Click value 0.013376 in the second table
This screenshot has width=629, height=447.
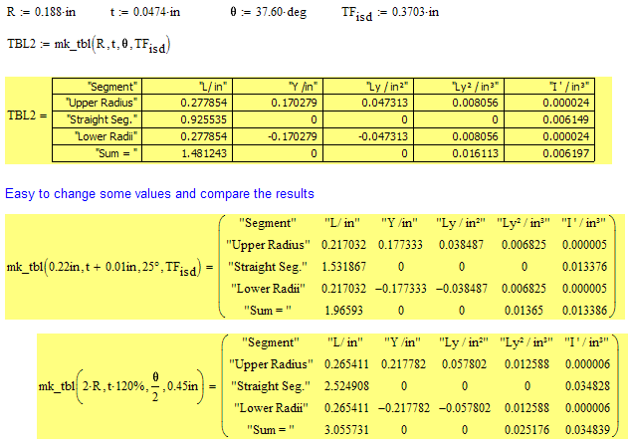coord(584,267)
